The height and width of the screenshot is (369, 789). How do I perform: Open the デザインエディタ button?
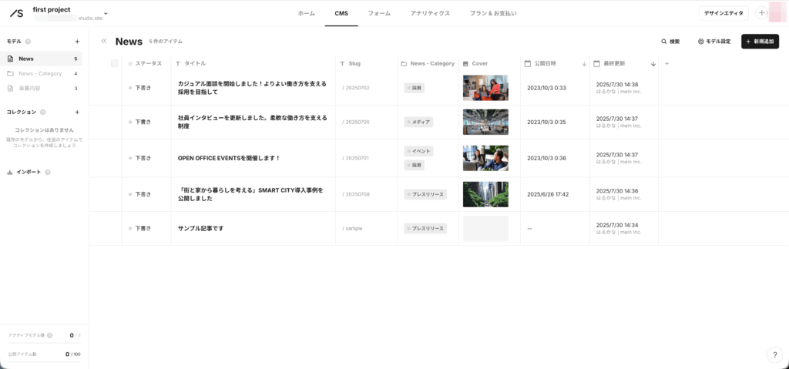724,13
